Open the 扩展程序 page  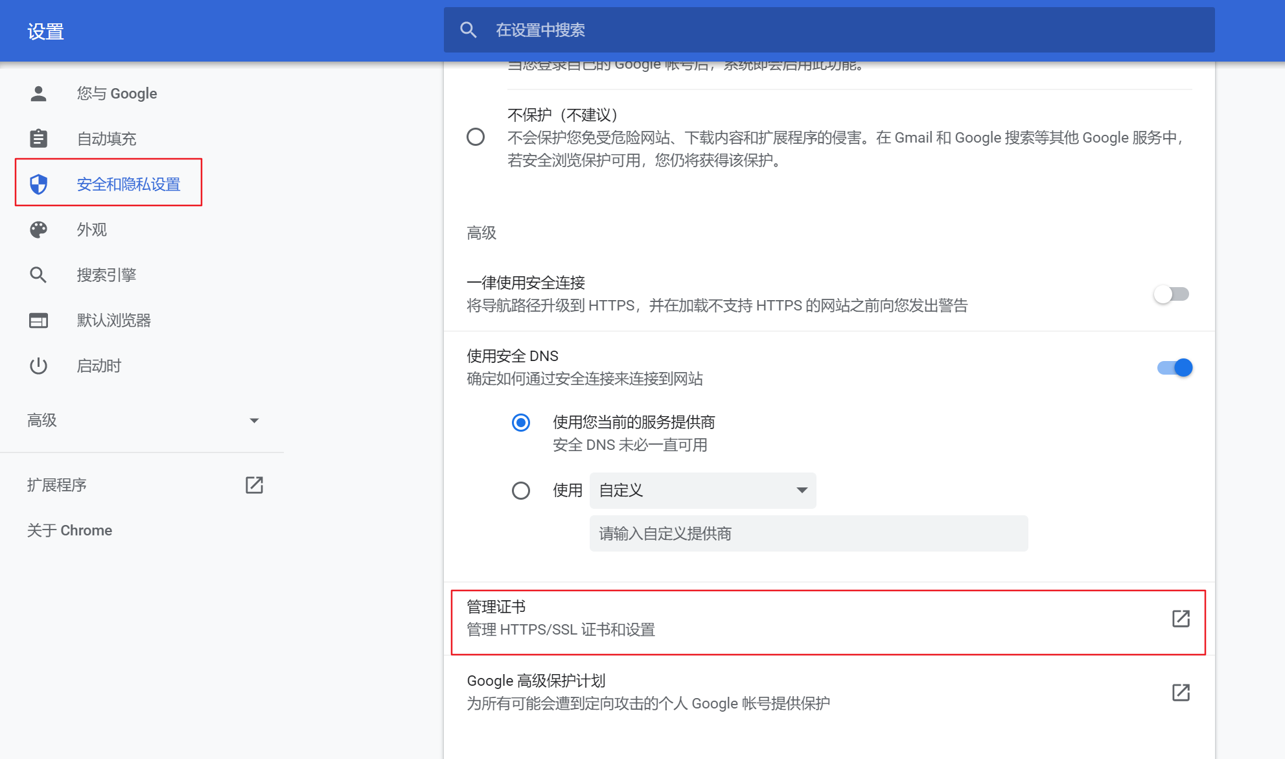click(x=57, y=485)
